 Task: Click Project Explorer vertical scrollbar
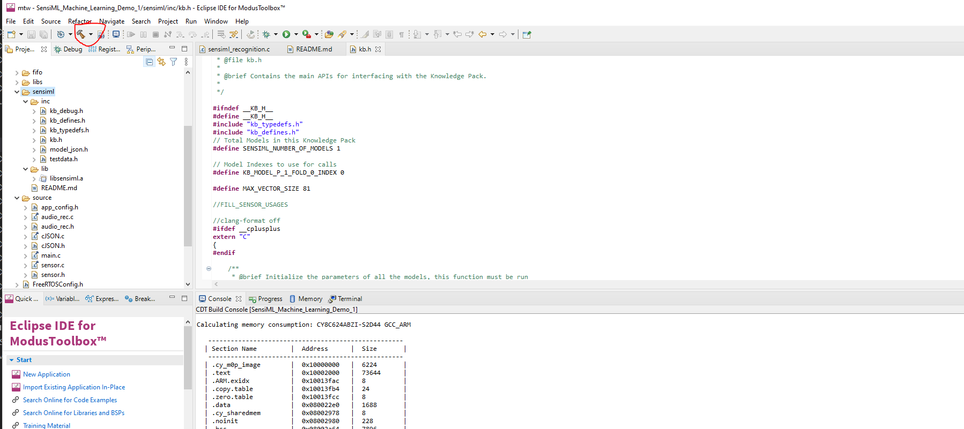(188, 185)
